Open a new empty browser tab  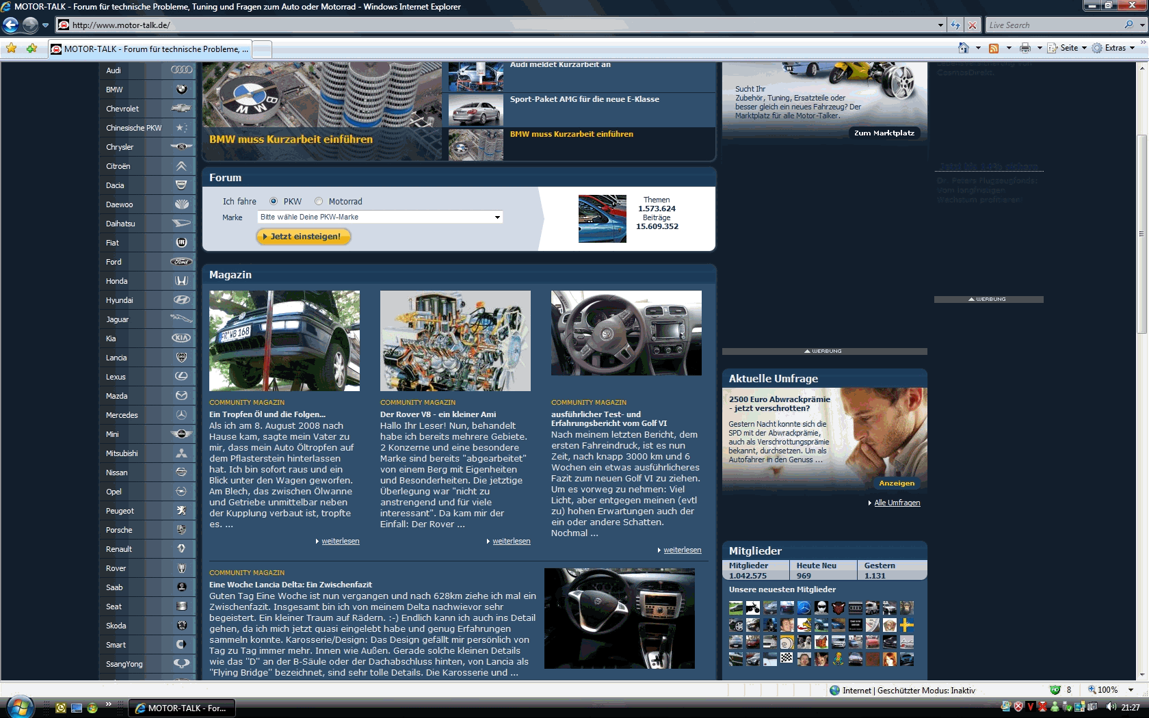point(263,49)
